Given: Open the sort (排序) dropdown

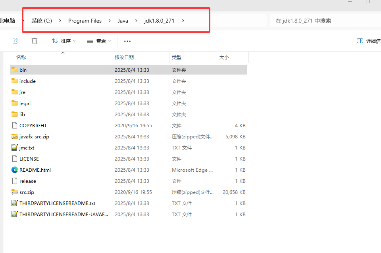Looking at the screenshot, I should 63,41.
